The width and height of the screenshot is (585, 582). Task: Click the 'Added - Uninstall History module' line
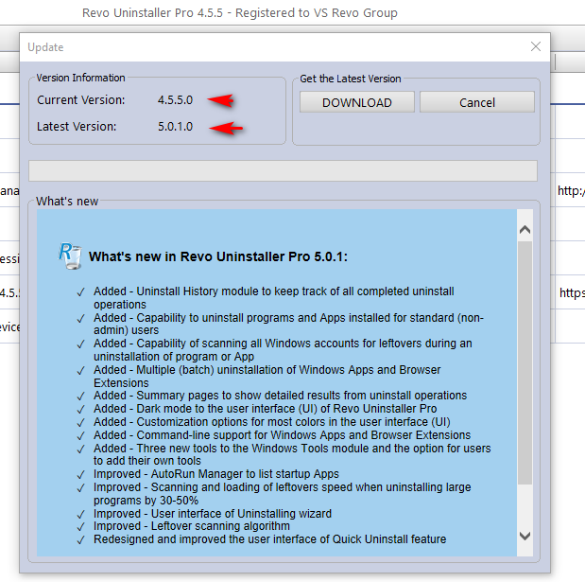(x=274, y=298)
